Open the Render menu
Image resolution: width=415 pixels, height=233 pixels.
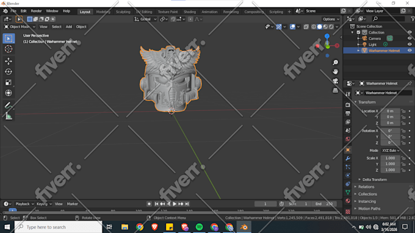[x=36, y=11]
